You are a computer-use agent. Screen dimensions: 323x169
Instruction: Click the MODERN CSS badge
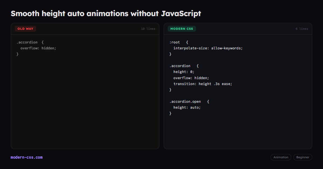[x=182, y=29]
